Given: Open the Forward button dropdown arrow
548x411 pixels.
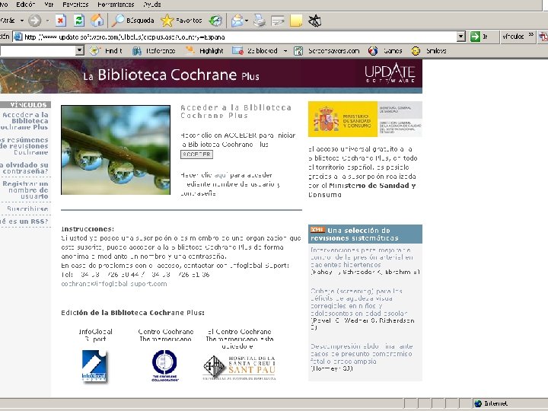Looking at the screenshot, I should coord(47,21).
